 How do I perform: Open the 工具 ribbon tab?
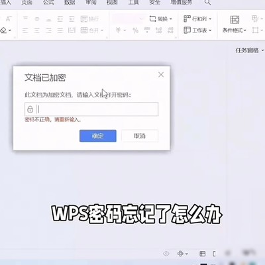pyautogui.click(x=134, y=3)
